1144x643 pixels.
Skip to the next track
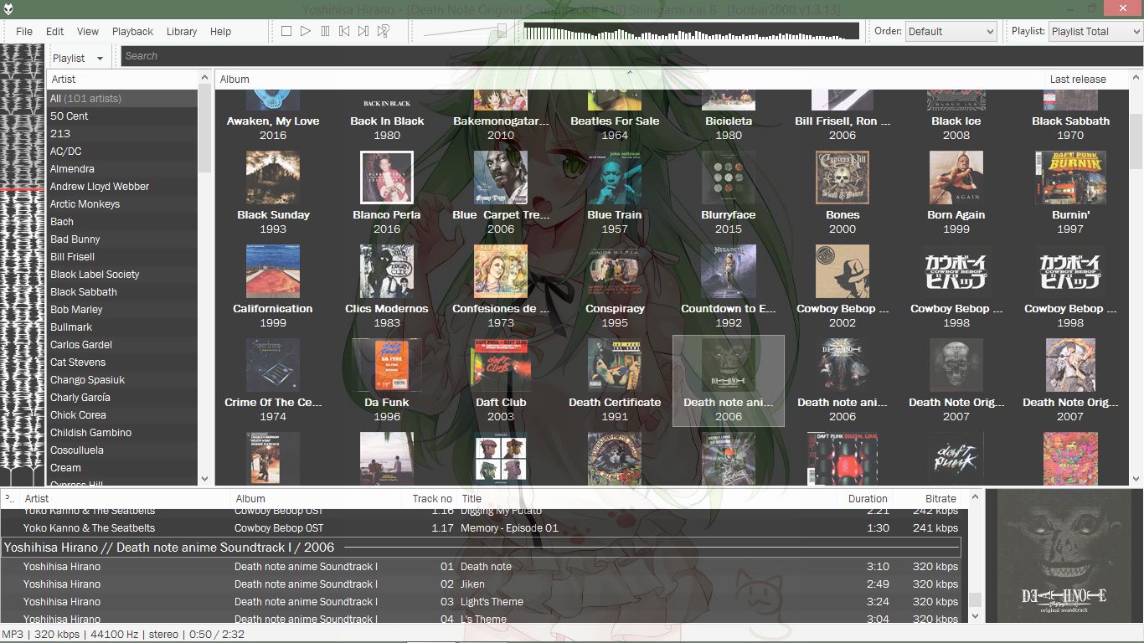click(363, 31)
